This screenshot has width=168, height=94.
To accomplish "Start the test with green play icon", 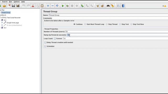I will pos(63,6).
